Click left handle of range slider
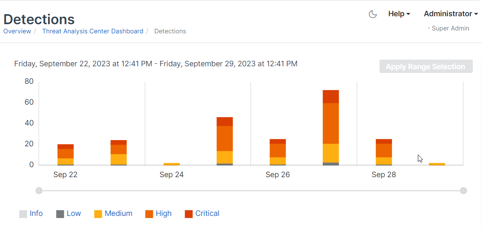482x228 pixels. coord(39,191)
